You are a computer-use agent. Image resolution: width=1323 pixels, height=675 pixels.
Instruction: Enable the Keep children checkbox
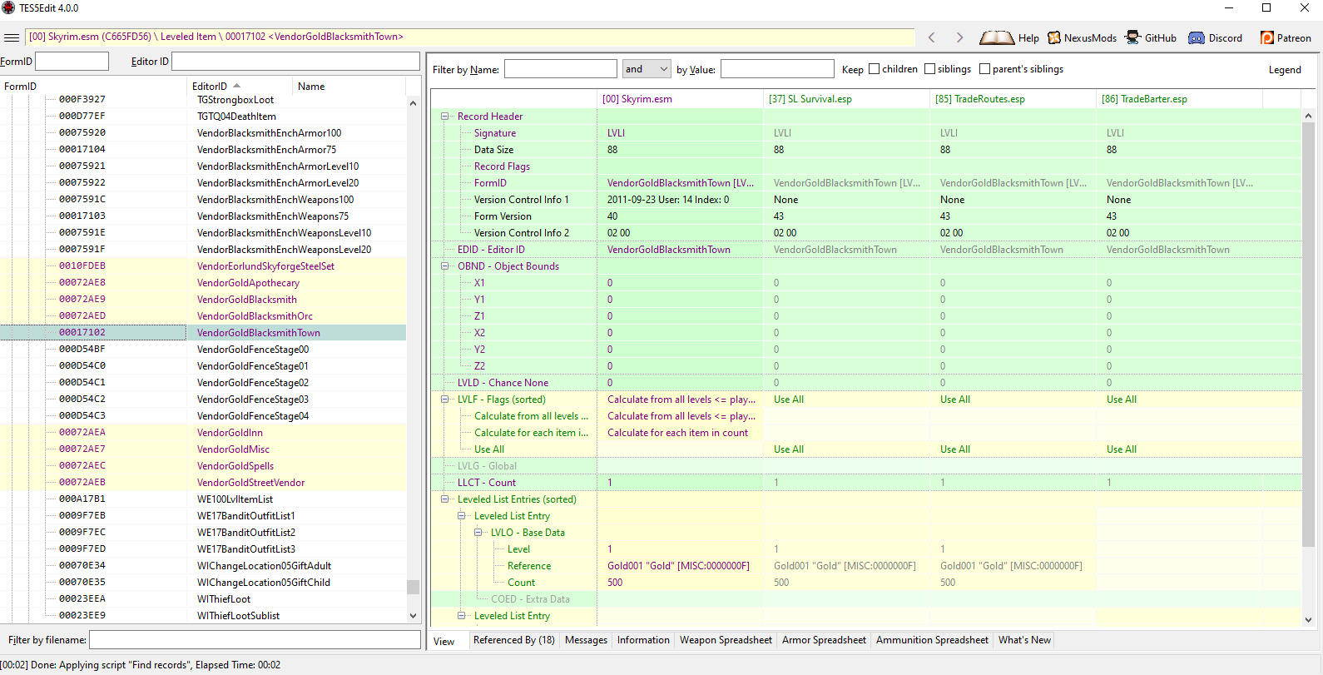point(874,69)
